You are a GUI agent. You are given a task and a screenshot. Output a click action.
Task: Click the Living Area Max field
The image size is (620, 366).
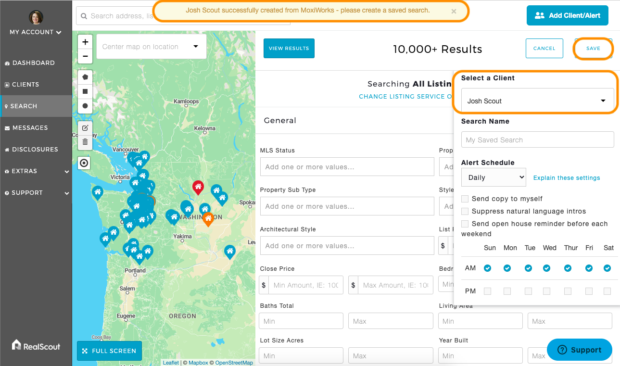(x=569, y=321)
